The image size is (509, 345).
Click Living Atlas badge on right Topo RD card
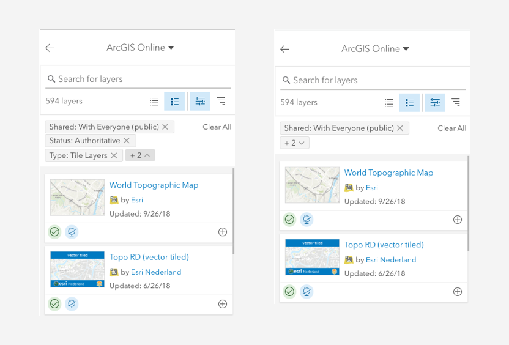tap(307, 292)
